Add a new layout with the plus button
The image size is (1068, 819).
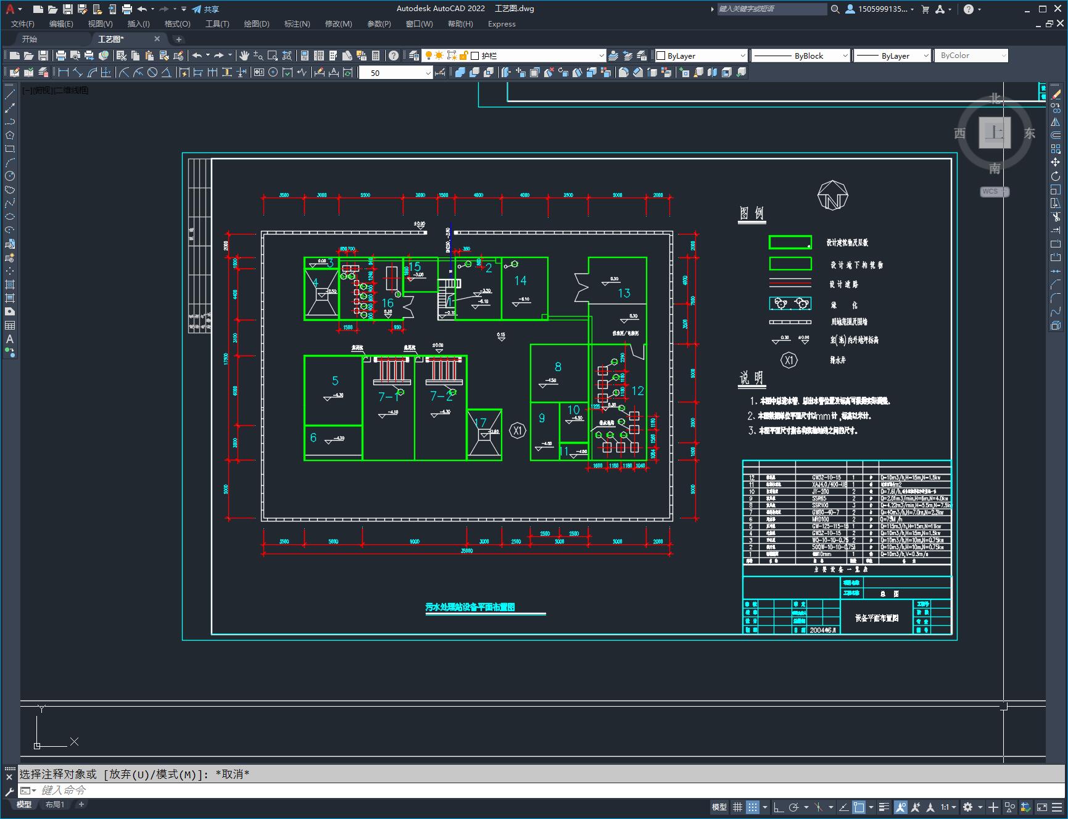coord(81,804)
